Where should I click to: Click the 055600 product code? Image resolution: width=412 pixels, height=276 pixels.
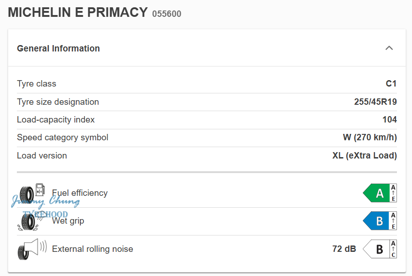coord(167,14)
